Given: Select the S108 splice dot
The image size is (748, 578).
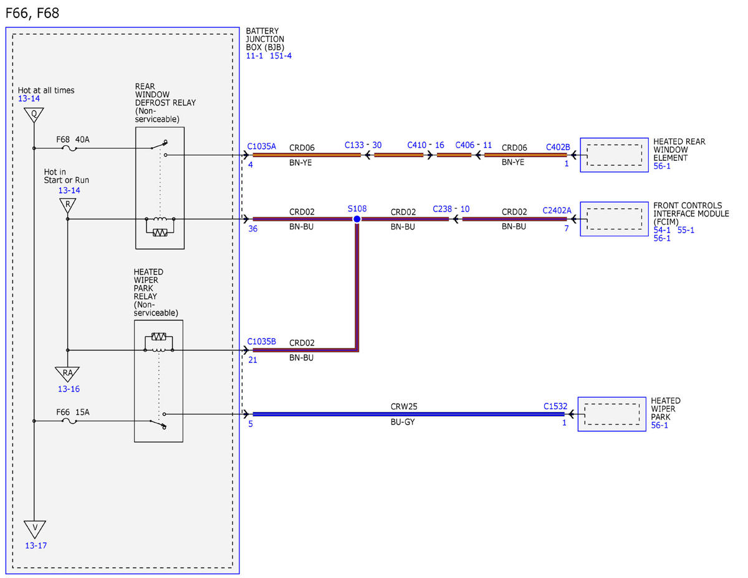Looking at the screenshot, I should pyautogui.click(x=357, y=219).
